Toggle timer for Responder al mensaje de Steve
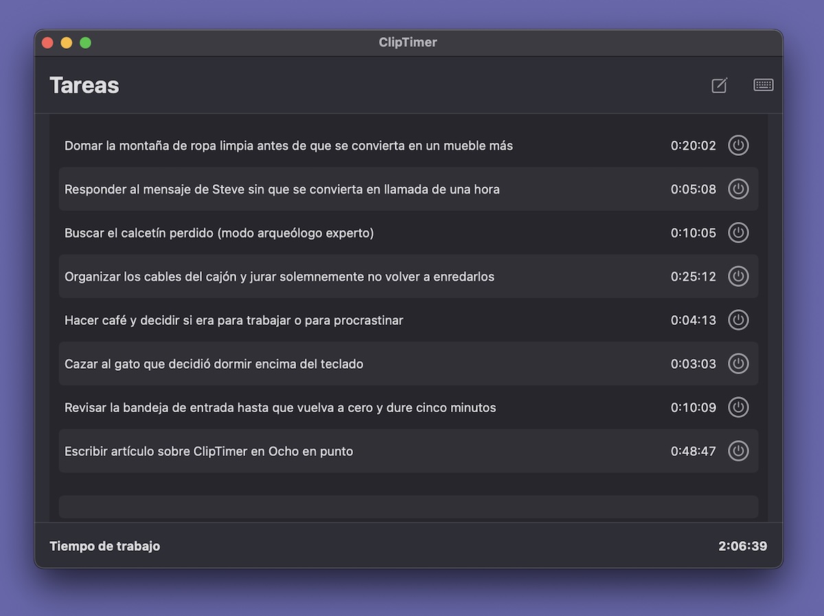The image size is (824, 616). [738, 189]
